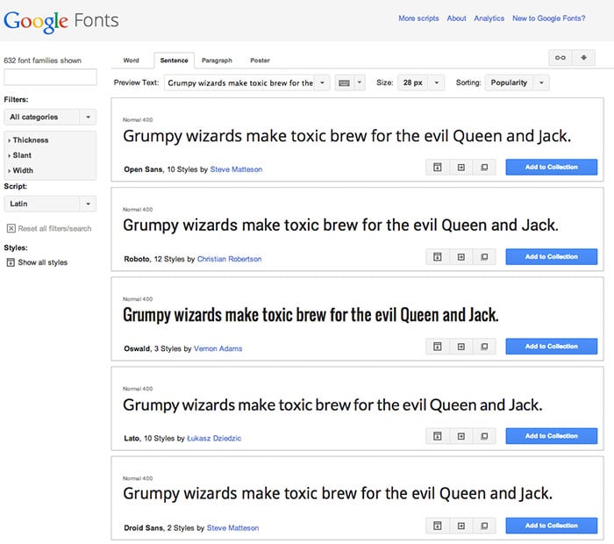This screenshot has width=614, height=544.
Task: Roboto pop-out specimen icon
Action: pos(484,257)
